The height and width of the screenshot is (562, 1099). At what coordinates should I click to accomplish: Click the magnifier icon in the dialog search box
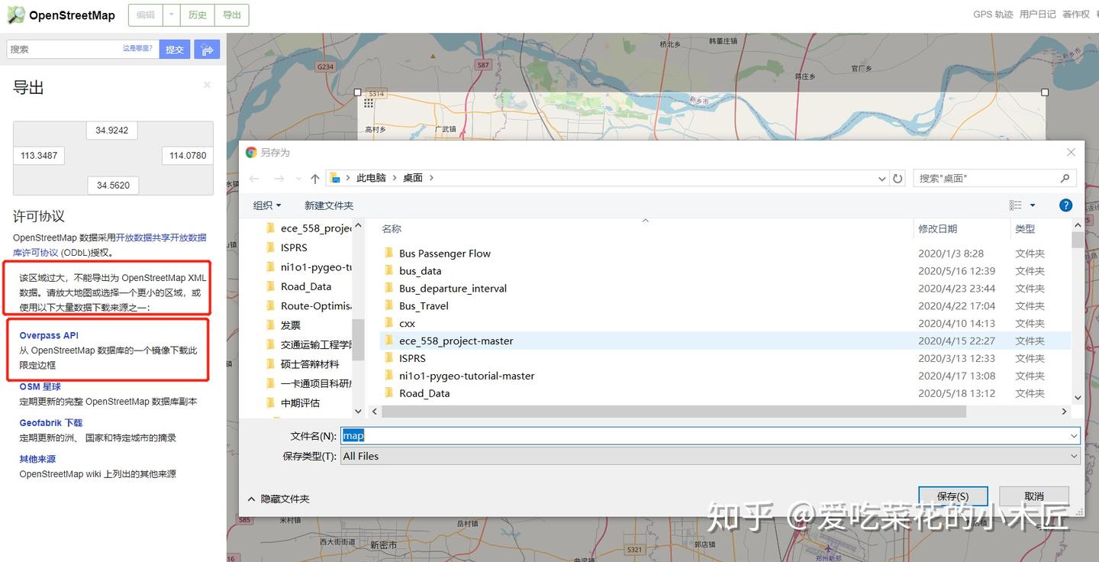coord(1066,178)
